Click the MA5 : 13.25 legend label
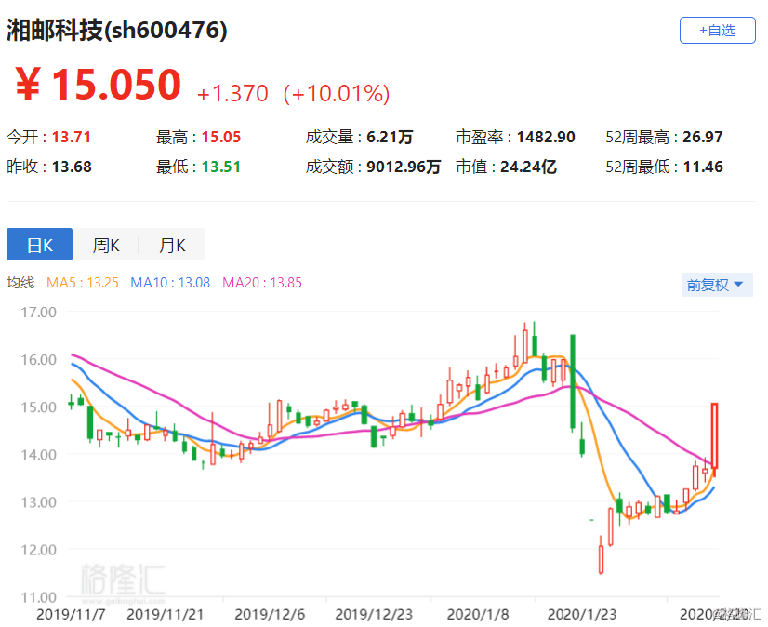The image size is (768, 627). [82, 283]
